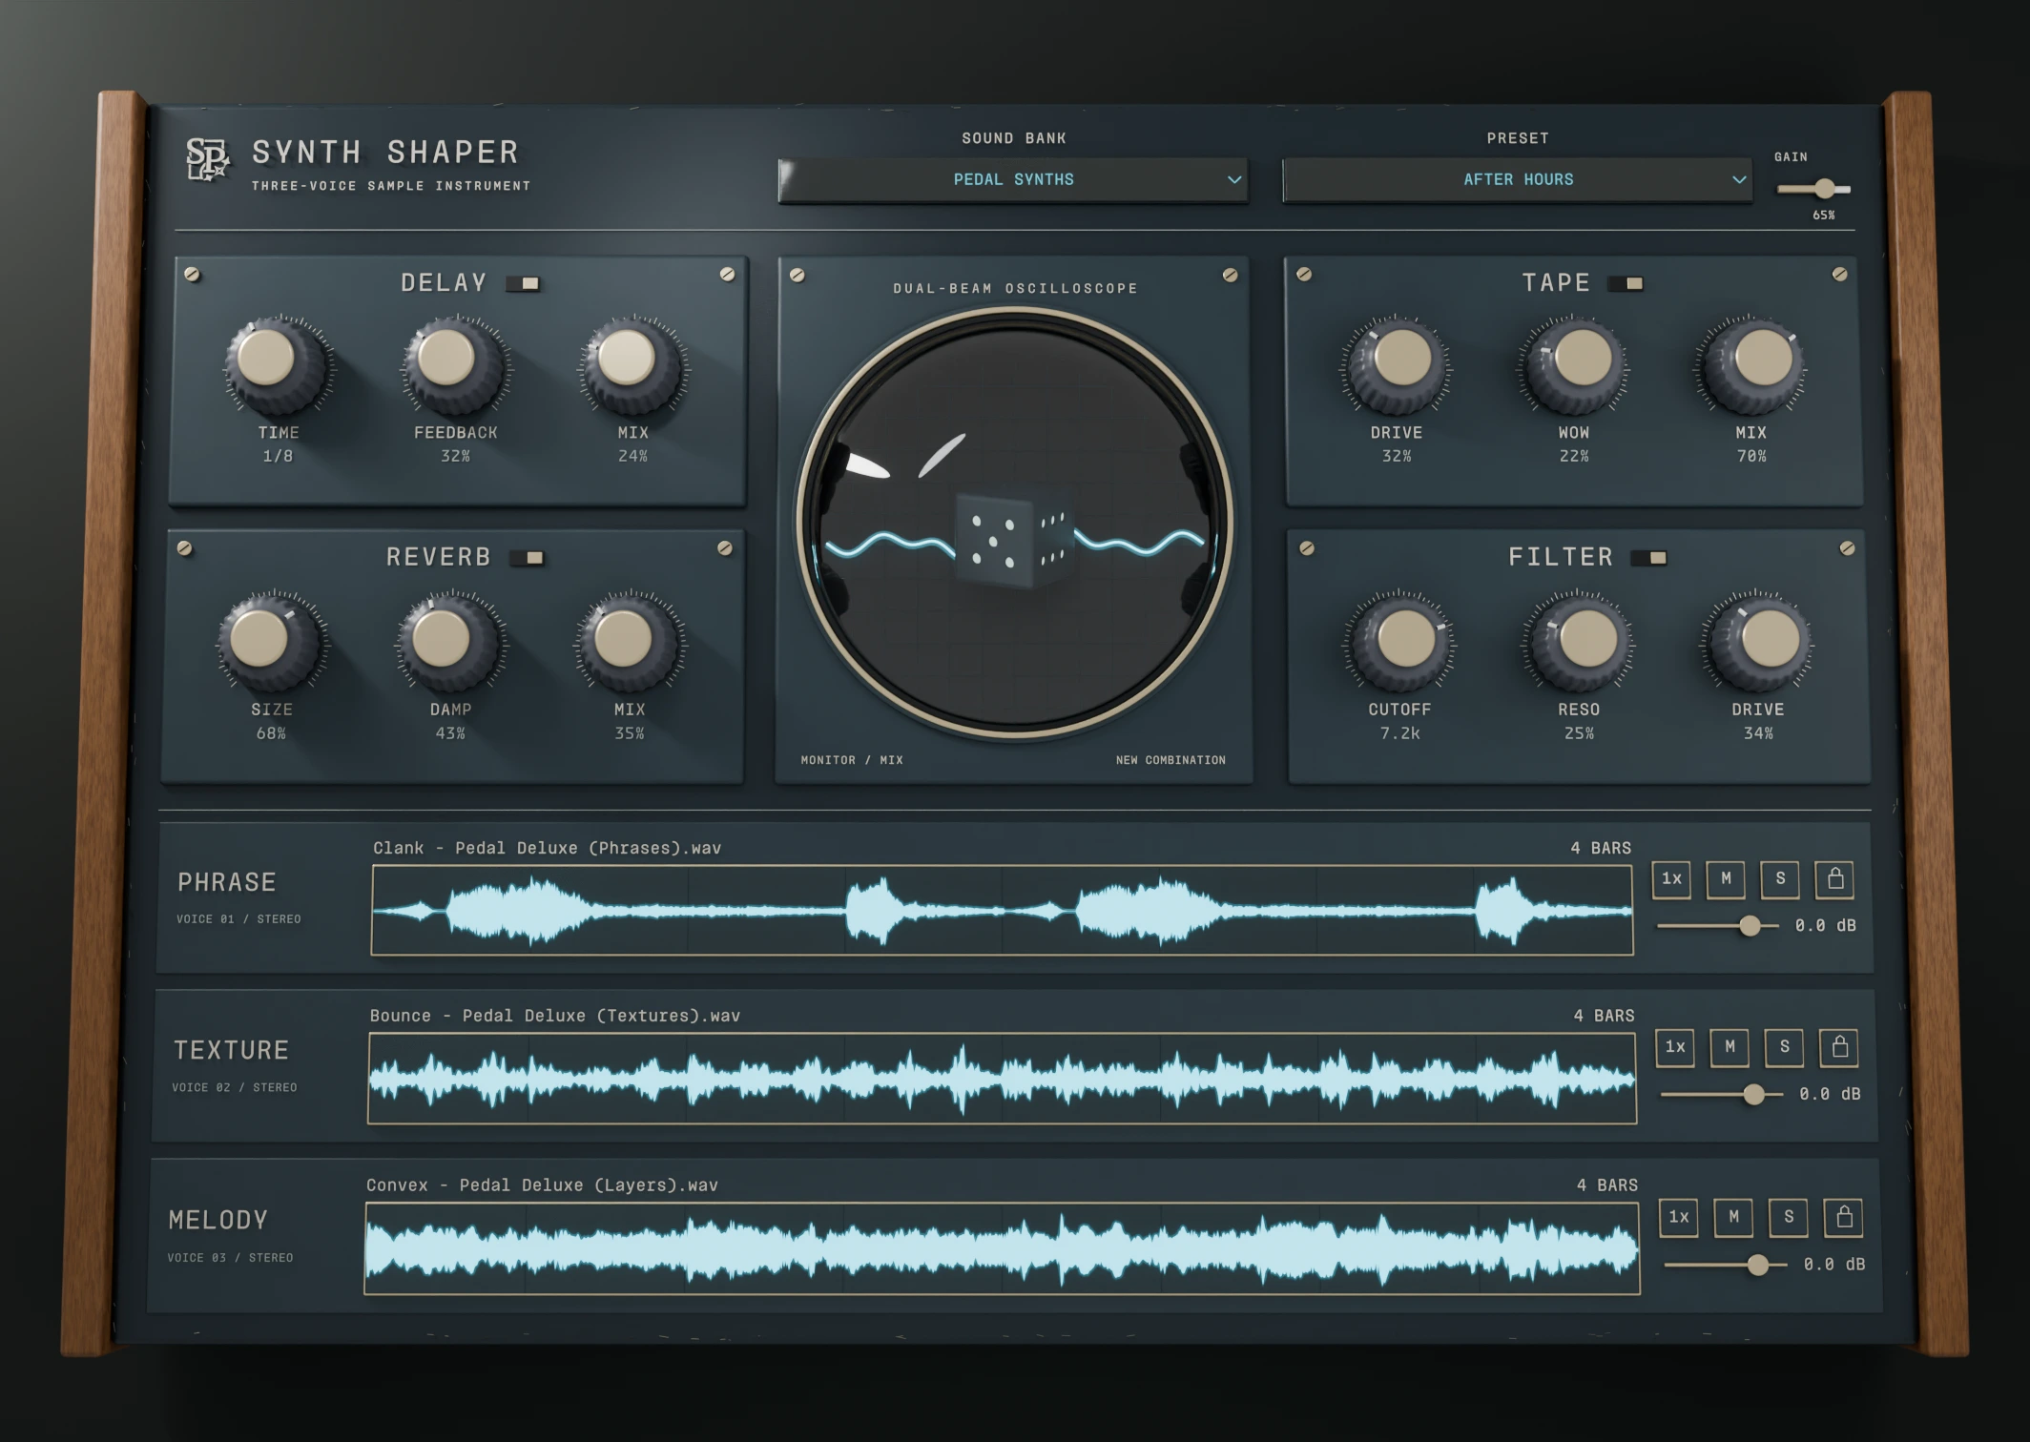
Task: Click the Tape Wow knob
Action: pyautogui.click(x=1574, y=367)
